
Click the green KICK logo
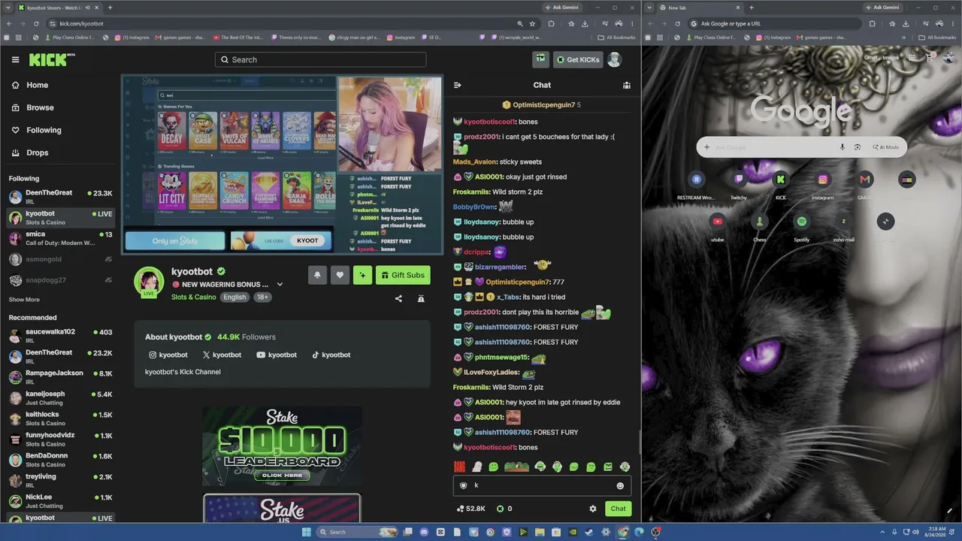[48, 59]
